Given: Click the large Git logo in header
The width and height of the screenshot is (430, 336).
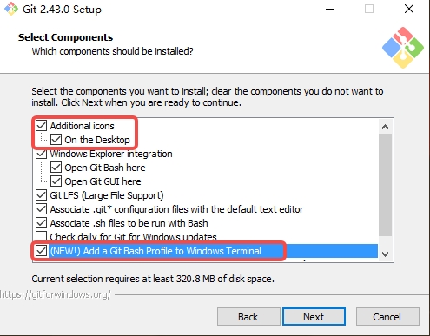Looking at the screenshot, I should click(403, 48).
